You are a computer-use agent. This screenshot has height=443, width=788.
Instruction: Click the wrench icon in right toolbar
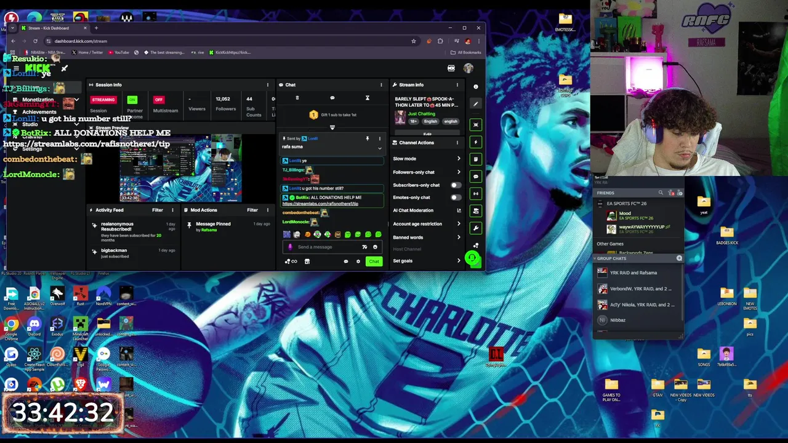(475, 228)
